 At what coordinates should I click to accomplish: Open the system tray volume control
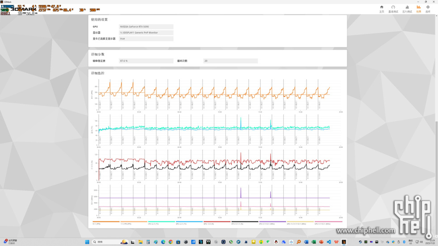tap(421, 242)
